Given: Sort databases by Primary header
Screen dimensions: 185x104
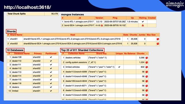Looking at the screenshot, I should tap(38, 53).
